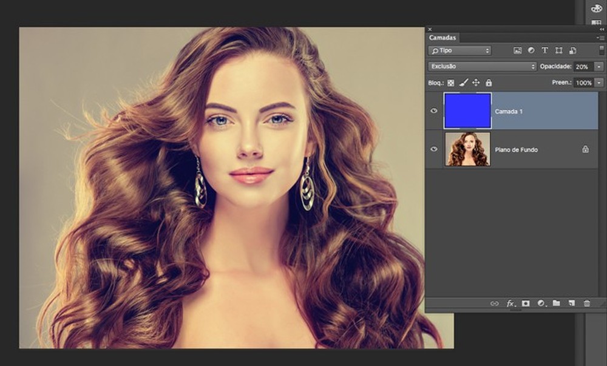The width and height of the screenshot is (607, 366).
Task: Select the blue Camada 1 thumbnail
Action: 467,111
